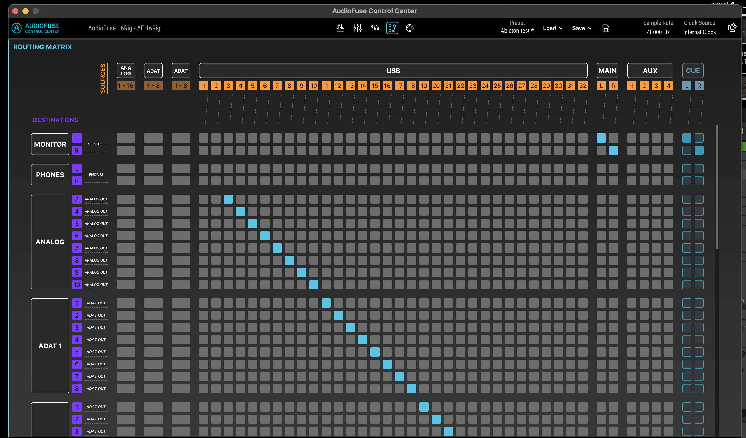The image size is (746, 438).
Task: Click the PHONES destination group box
Action: [50, 175]
